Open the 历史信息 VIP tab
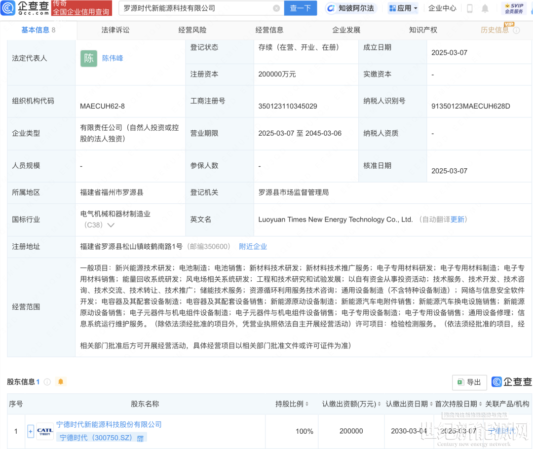Image resolution: width=533 pixels, height=449 pixels. tap(495, 30)
